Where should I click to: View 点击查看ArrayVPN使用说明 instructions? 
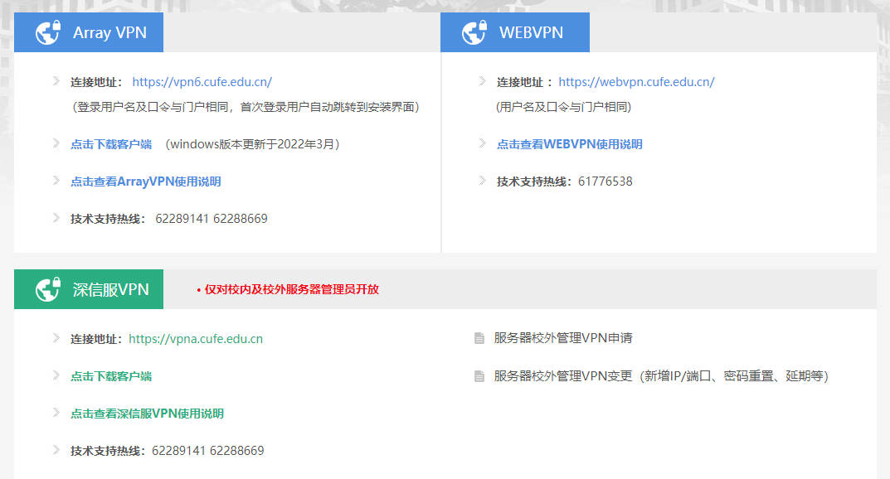point(146,181)
